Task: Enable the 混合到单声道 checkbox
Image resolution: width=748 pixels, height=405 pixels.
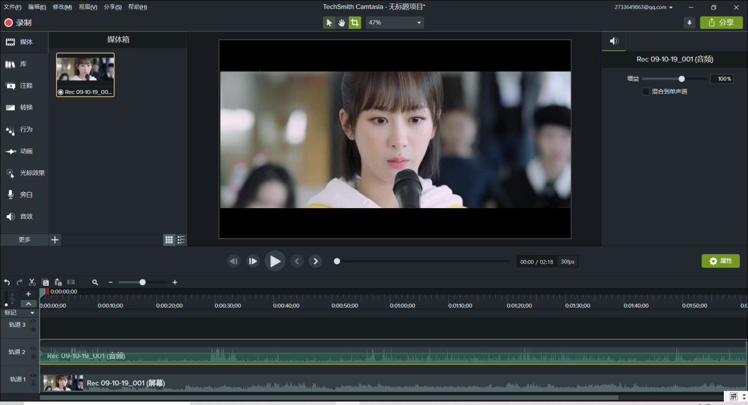Action: coord(645,91)
